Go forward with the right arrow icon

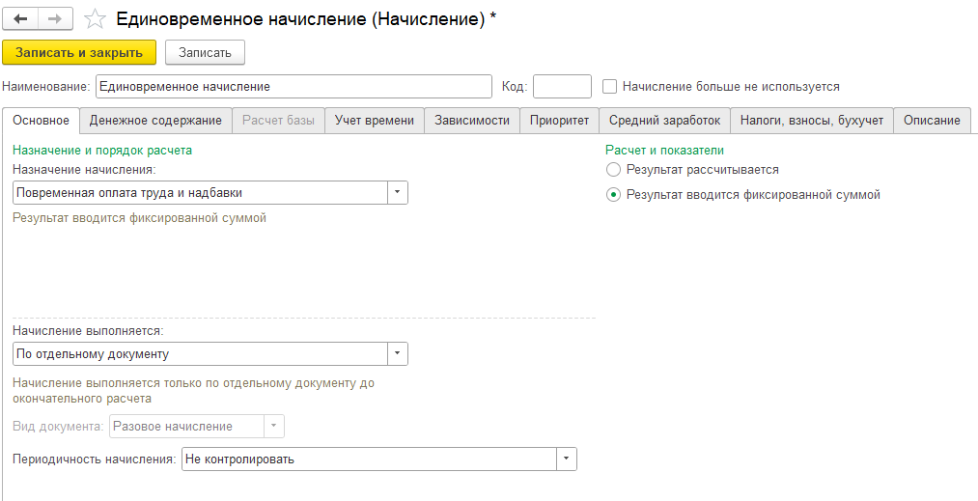[55, 18]
